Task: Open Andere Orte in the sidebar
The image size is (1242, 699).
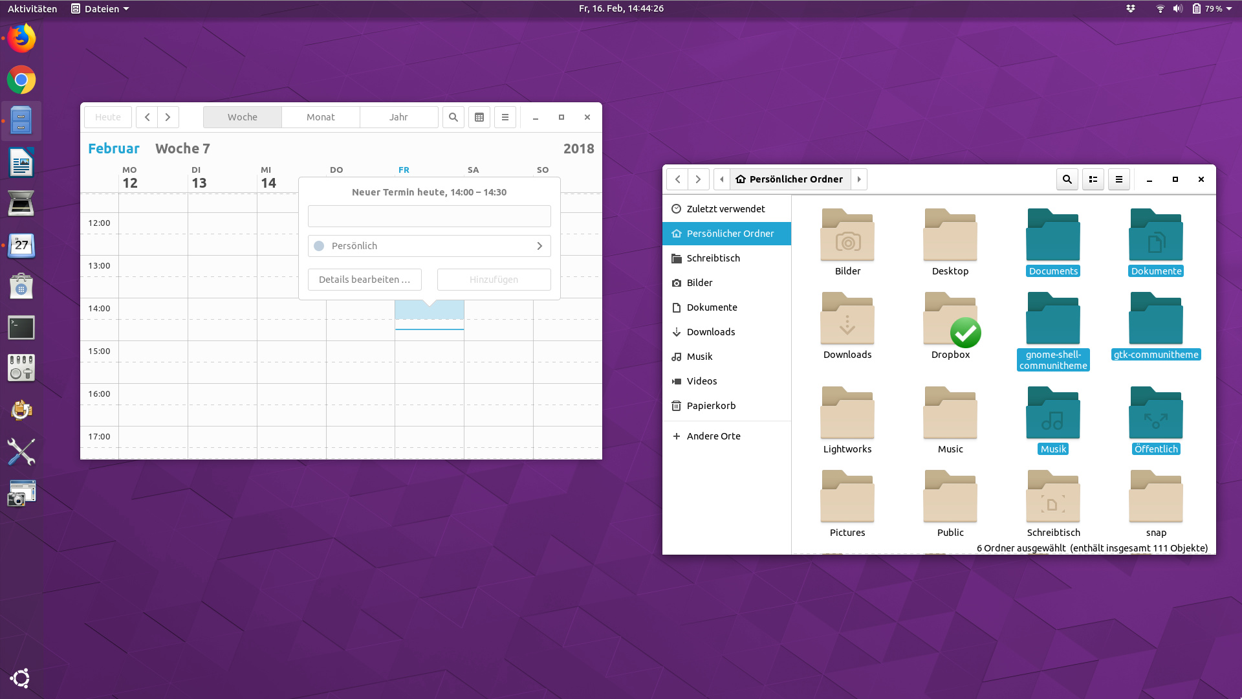Action: click(x=713, y=436)
